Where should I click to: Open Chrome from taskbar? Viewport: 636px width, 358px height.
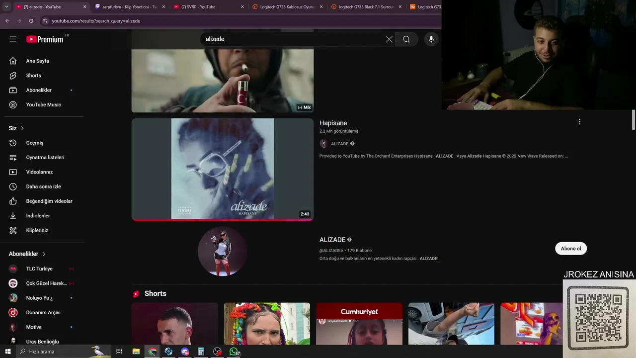click(x=153, y=352)
